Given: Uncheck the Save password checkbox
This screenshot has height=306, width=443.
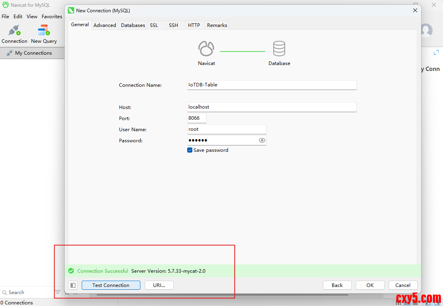Looking at the screenshot, I should tap(190, 150).
